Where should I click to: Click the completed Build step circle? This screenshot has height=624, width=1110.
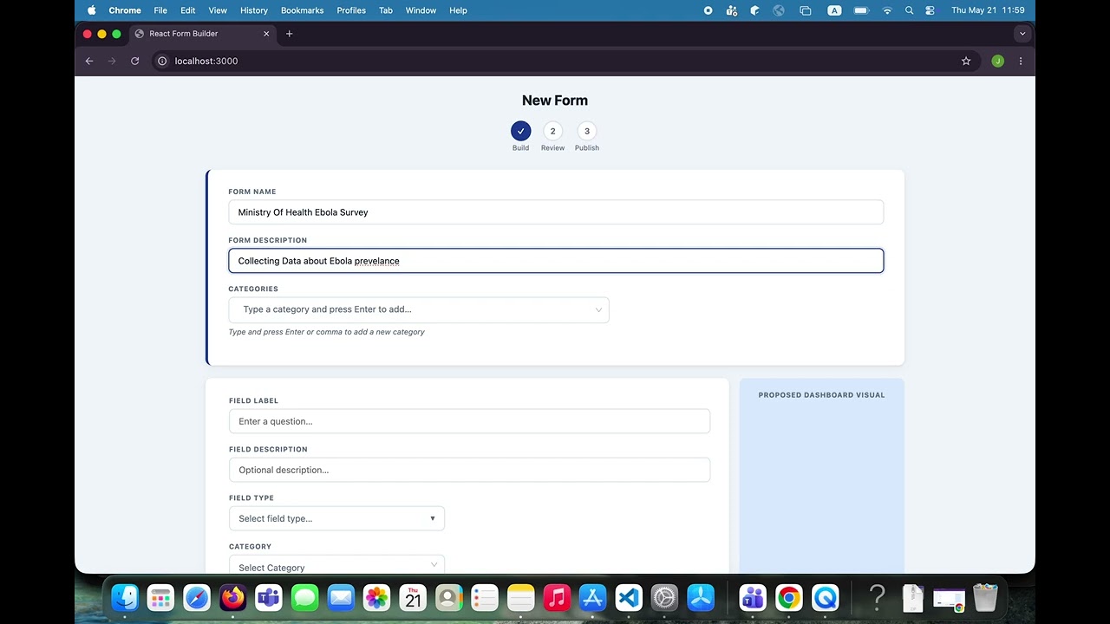[520, 131]
